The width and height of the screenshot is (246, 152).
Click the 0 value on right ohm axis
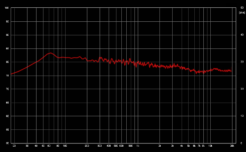(x=241, y=143)
